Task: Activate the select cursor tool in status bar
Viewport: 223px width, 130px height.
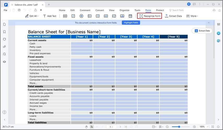Action: [92, 127]
